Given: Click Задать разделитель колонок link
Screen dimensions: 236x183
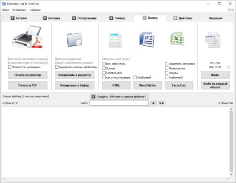Looking at the screenshot, I should (74, 63).
